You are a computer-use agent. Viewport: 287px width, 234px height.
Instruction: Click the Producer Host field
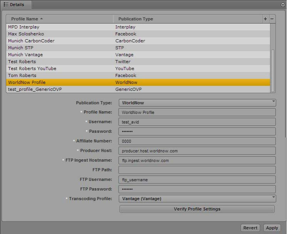[x=197, y=150]
